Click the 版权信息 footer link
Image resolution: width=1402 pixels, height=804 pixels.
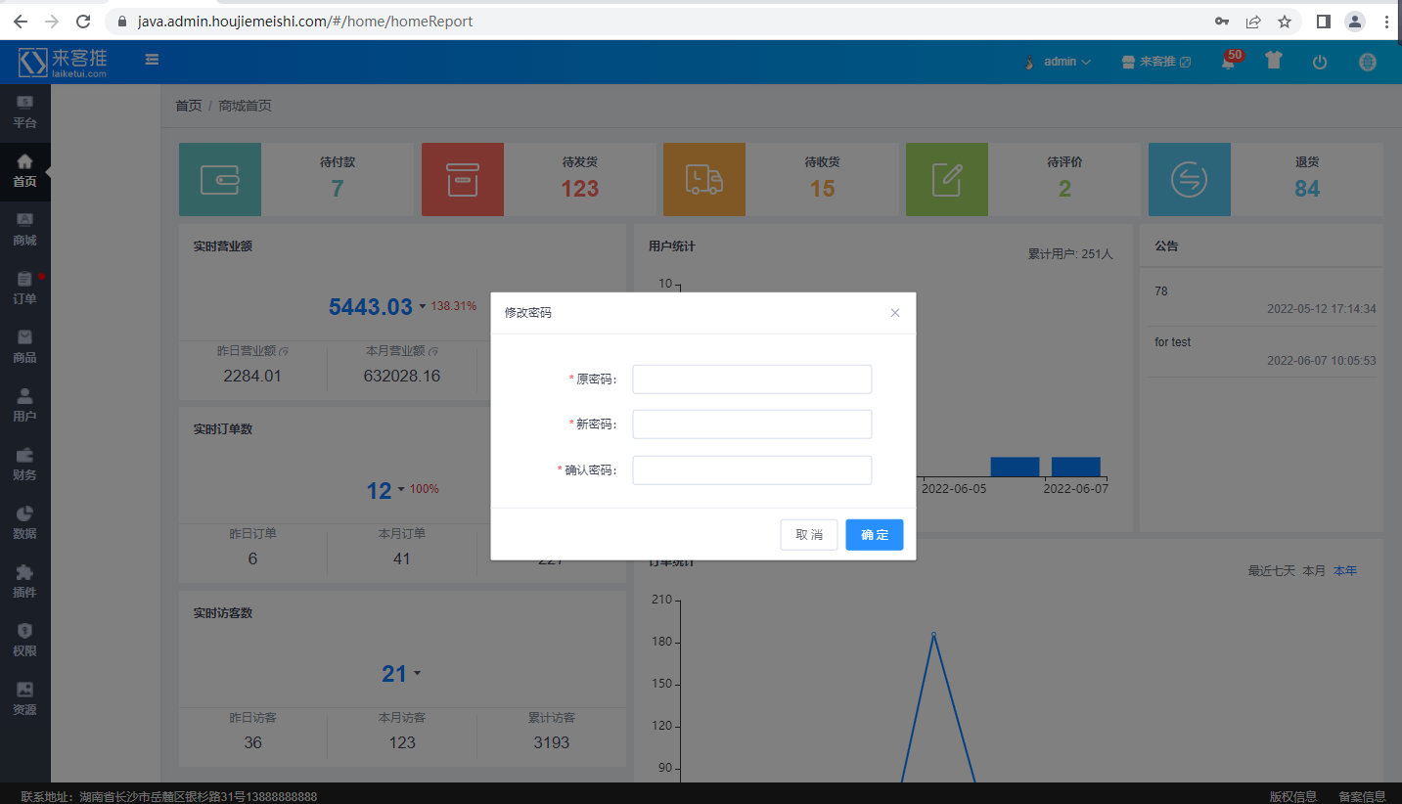(x=1293, y=797)
